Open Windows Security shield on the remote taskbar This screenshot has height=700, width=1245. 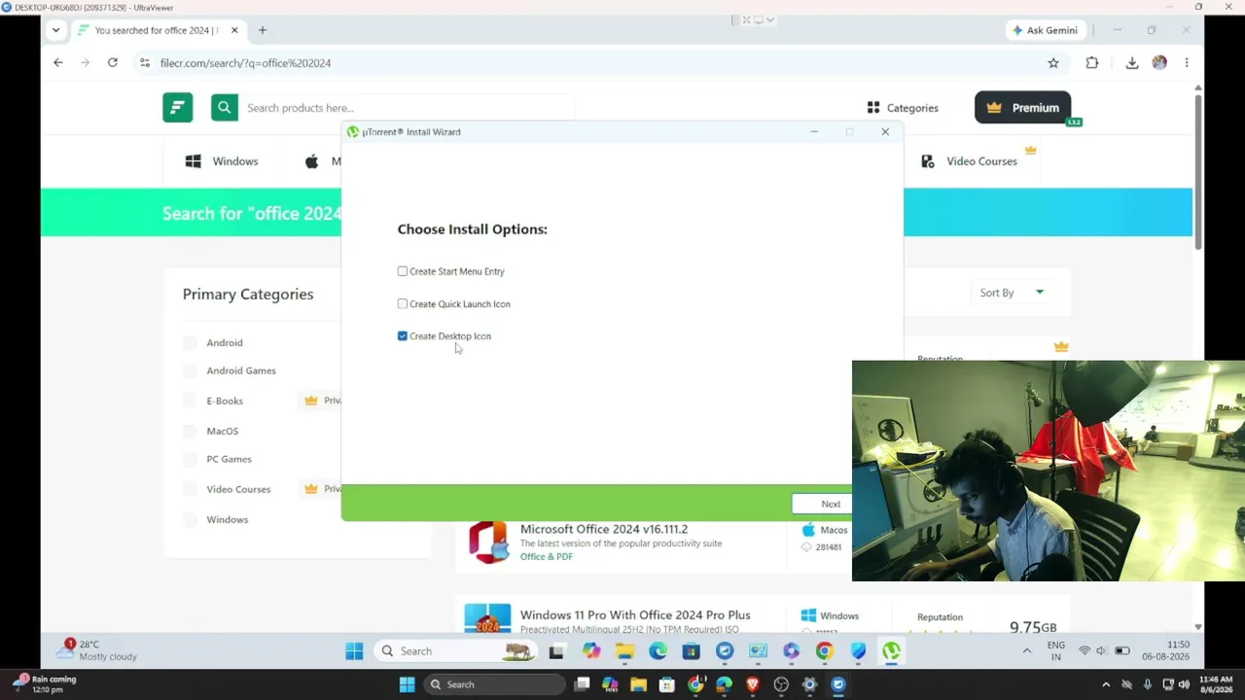pos(858,651)
